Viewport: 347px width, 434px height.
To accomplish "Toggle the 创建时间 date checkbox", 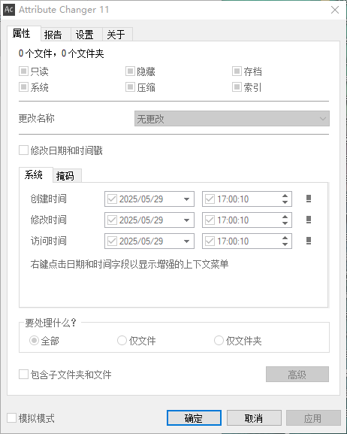I will (112, 199).
